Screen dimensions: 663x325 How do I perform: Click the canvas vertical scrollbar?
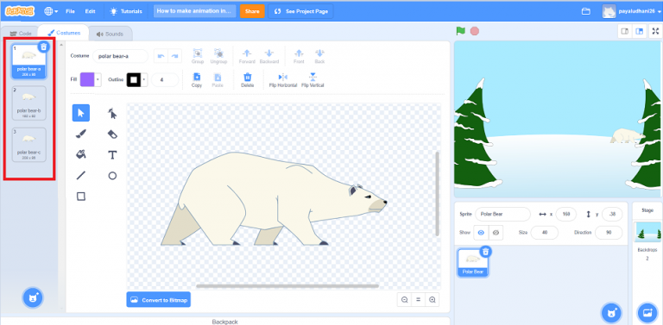(x=437, y=194)
